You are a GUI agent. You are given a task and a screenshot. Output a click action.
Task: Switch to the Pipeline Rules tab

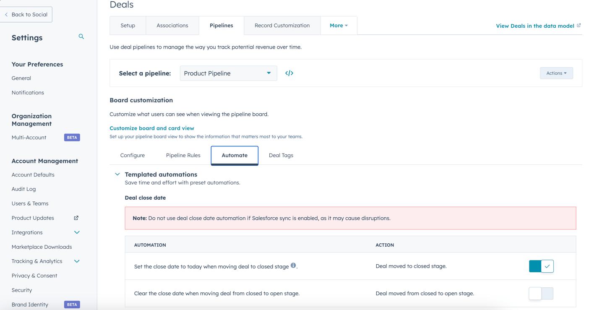pyautogui.click(x=183, y=155)
